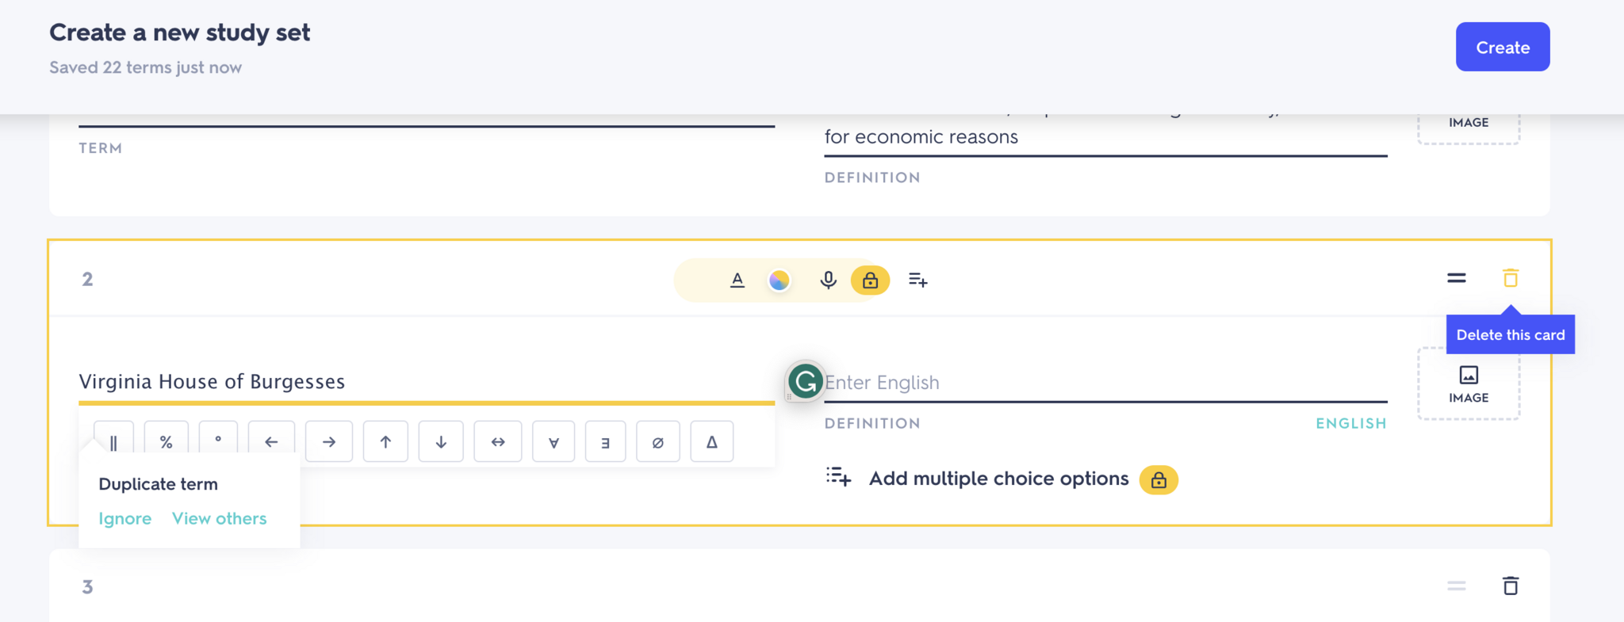Click the locked premium feature icon in toolbar

pyautogui.click(x=870, y=280)
